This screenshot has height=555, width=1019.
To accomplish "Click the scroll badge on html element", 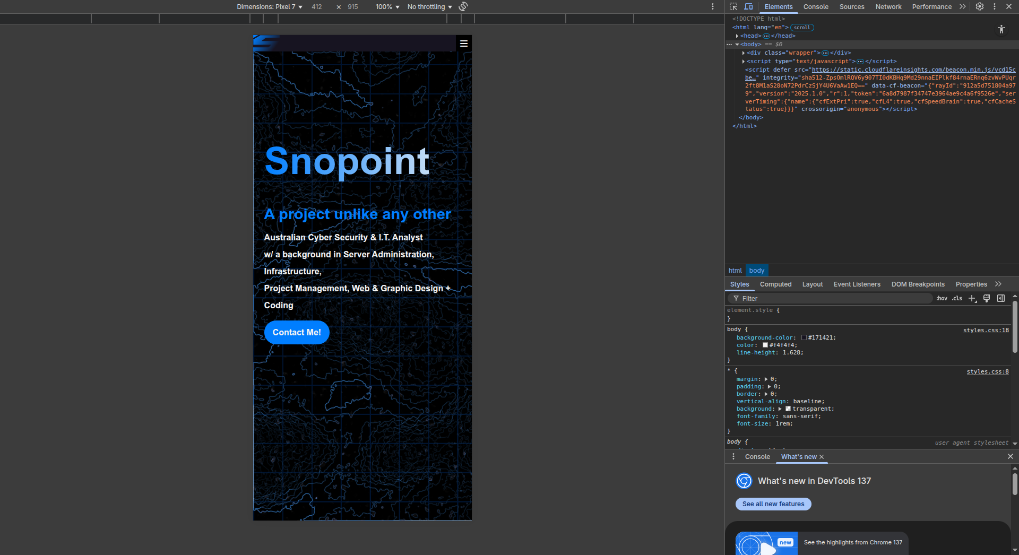I will 802,28.
